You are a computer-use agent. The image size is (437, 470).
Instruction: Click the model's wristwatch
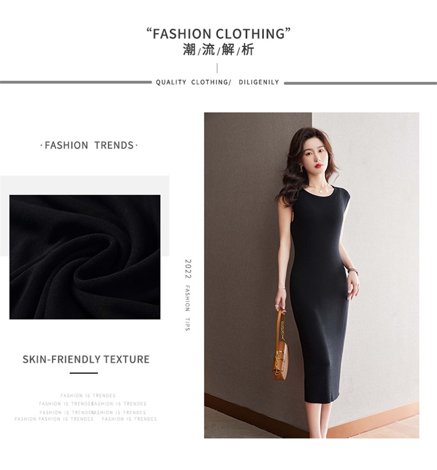(x=353, y=271)
